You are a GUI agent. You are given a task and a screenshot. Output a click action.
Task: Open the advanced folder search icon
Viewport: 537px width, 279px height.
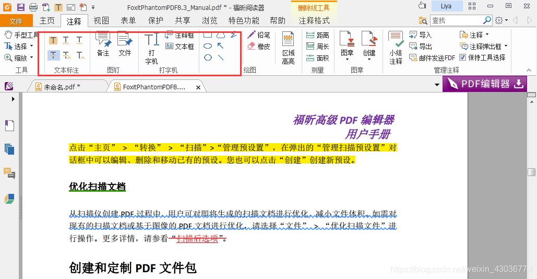423,20
